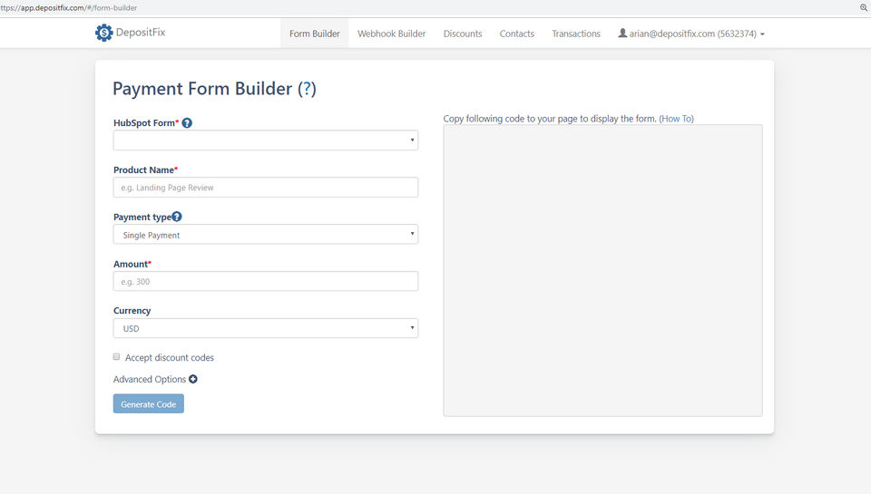Switch to the Webhook Builder tab

(x=391, y=34)
